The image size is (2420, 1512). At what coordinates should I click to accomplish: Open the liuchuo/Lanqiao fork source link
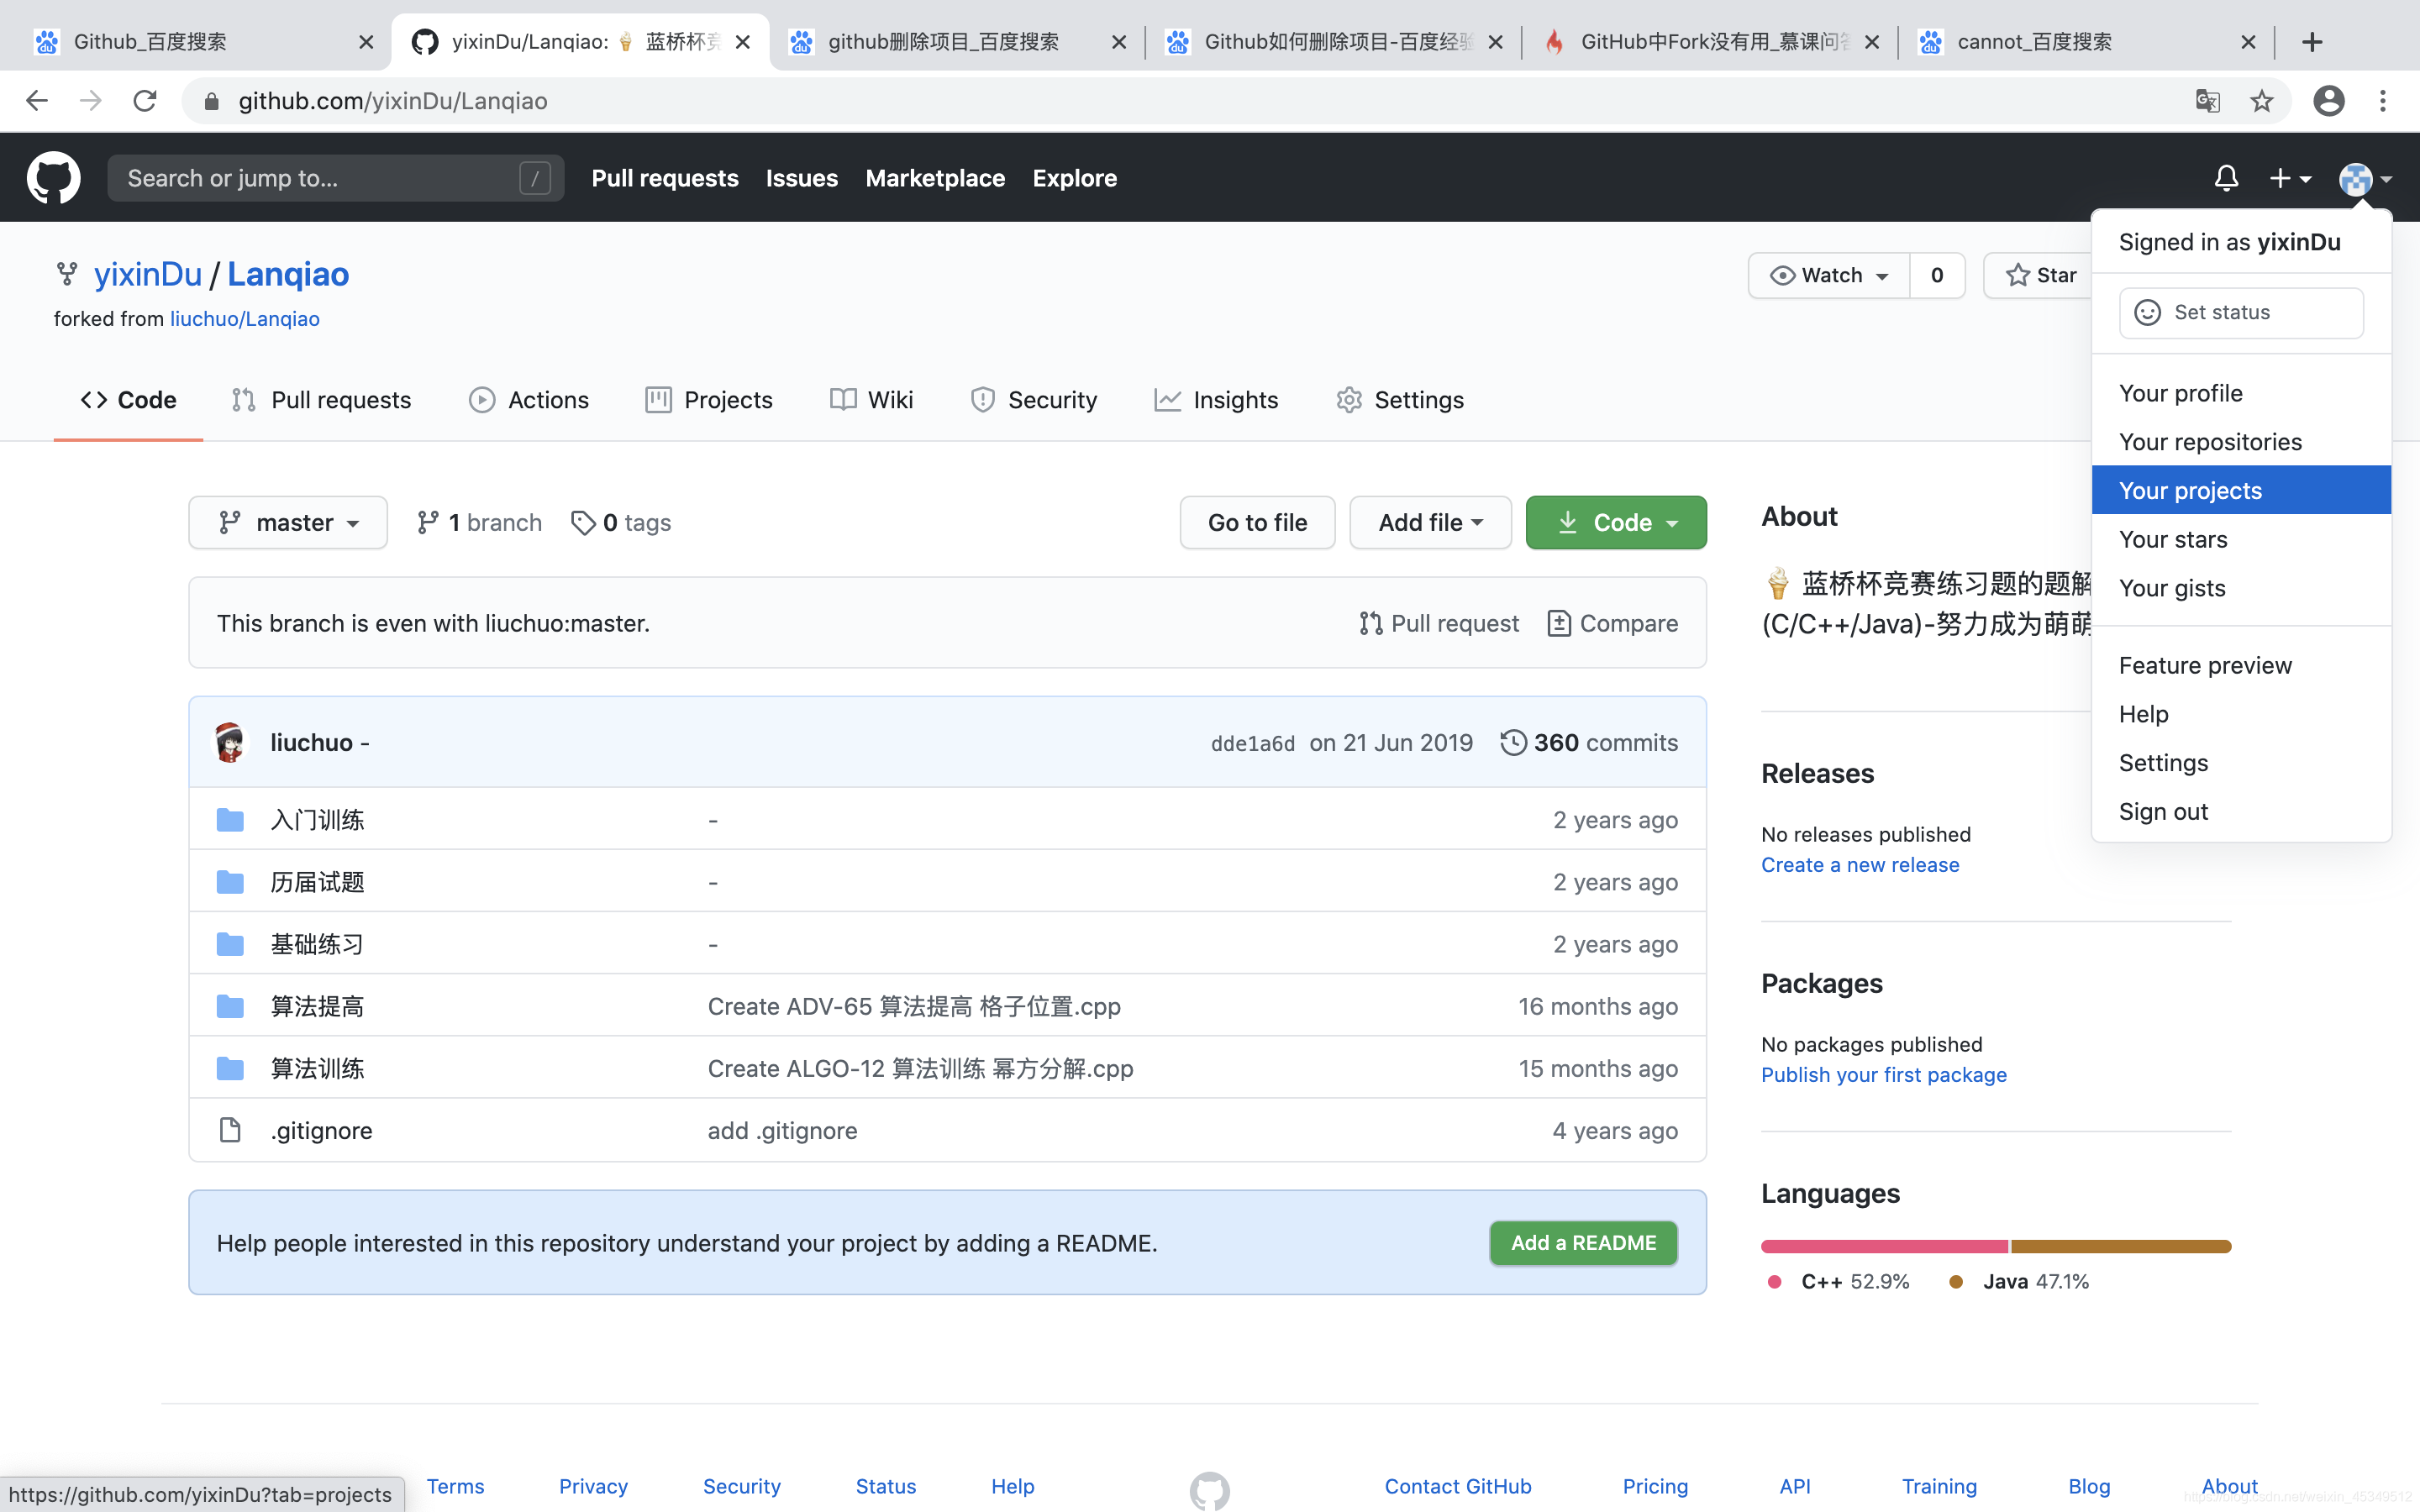(x=245, y=319)
